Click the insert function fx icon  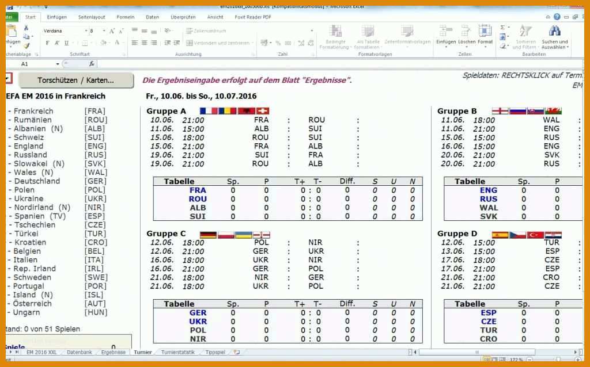pyautogui.click(x=92, y=64)
